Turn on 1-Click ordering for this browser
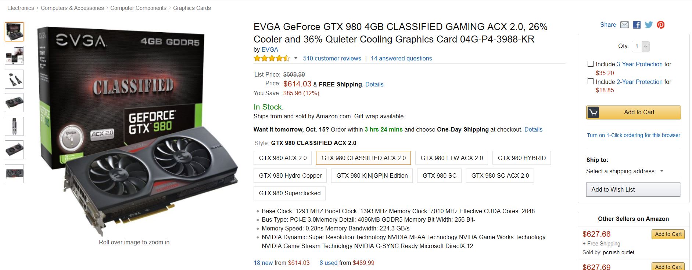The height and width of the screenshot is (270, 692). (x=634, y=135)
